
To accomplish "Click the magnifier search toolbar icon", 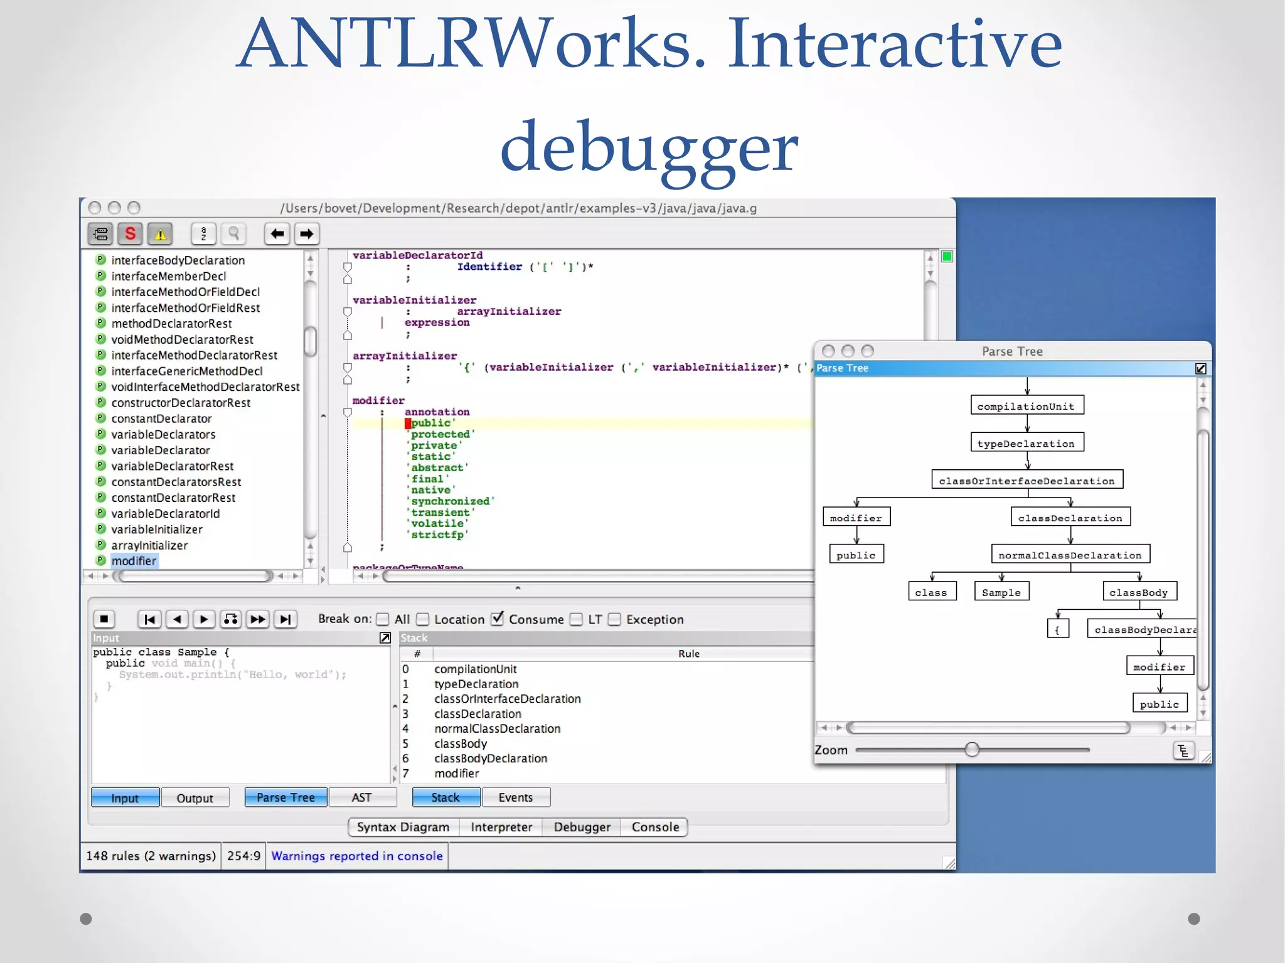I will tap(233, 234).
